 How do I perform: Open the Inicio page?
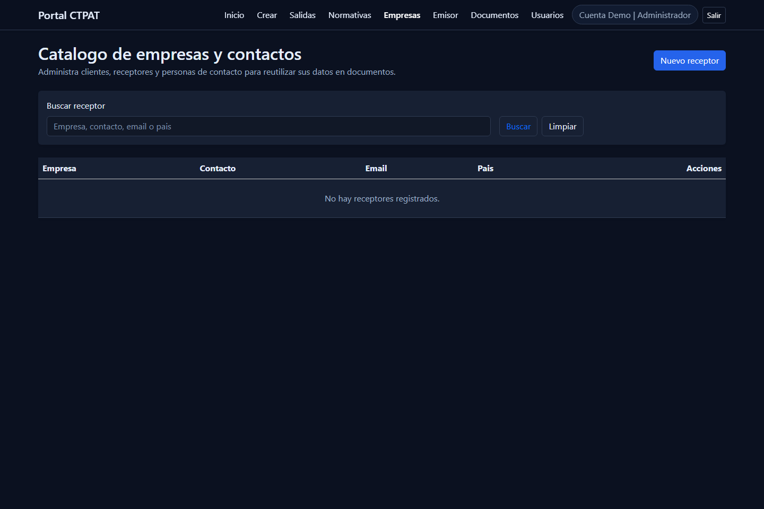(234, 15)
